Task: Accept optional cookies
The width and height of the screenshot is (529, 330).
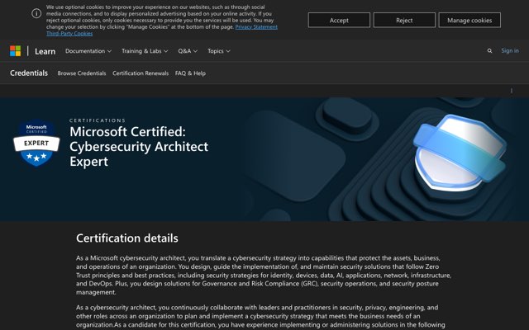Action: (x=339, y=20)
